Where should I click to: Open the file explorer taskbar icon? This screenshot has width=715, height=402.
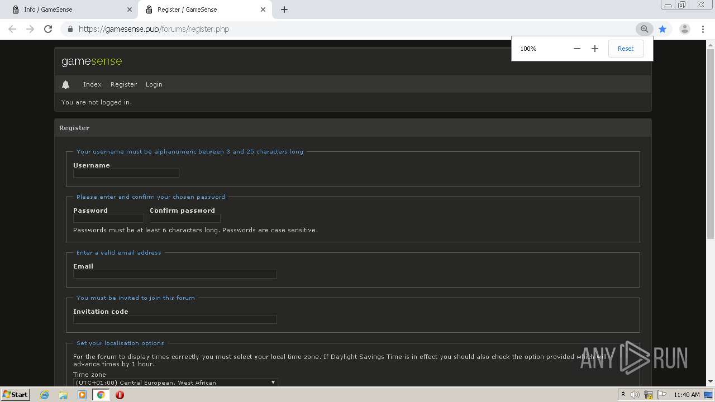(x=63, y=395)
